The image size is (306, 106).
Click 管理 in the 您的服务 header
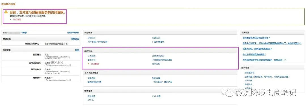(x=77, y=50)
